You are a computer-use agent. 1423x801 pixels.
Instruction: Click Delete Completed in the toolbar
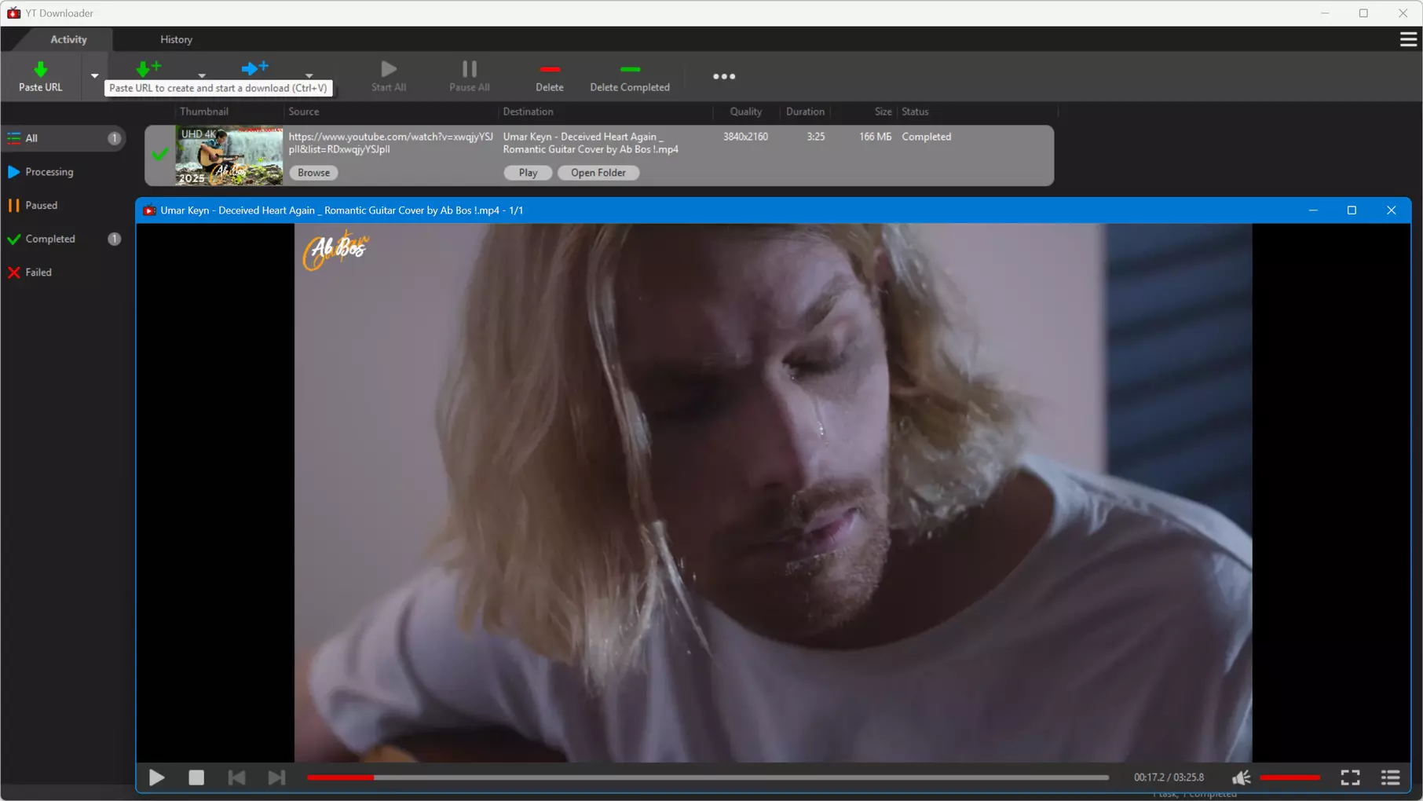coord(630,76)
